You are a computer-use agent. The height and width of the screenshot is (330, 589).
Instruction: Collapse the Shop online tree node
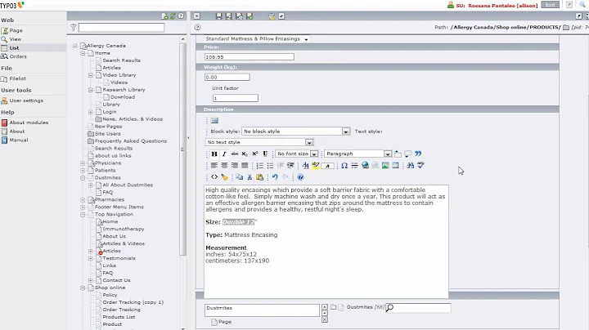click(x=83, y=288)
